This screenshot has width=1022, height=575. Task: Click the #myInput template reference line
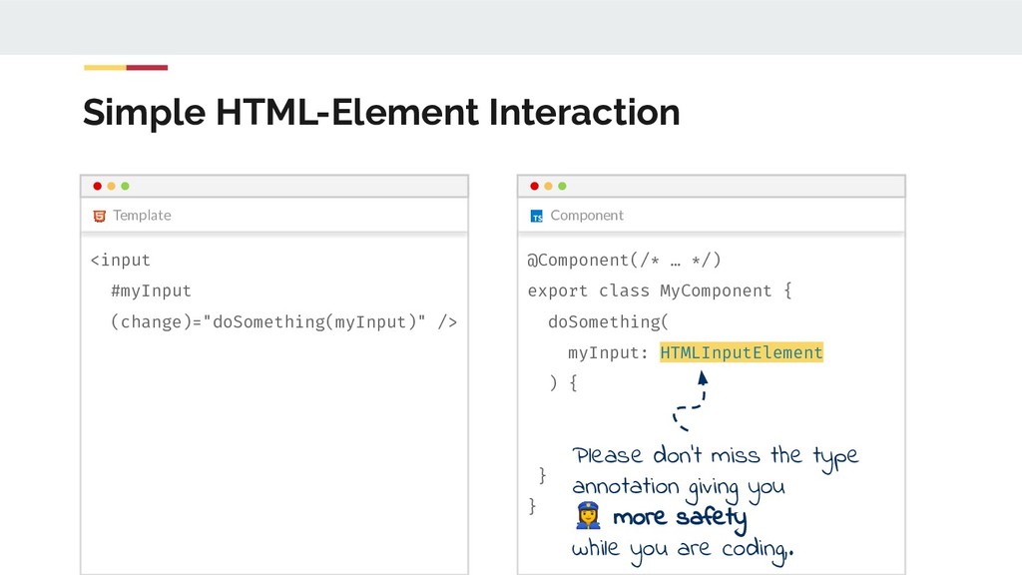[151, 290]
